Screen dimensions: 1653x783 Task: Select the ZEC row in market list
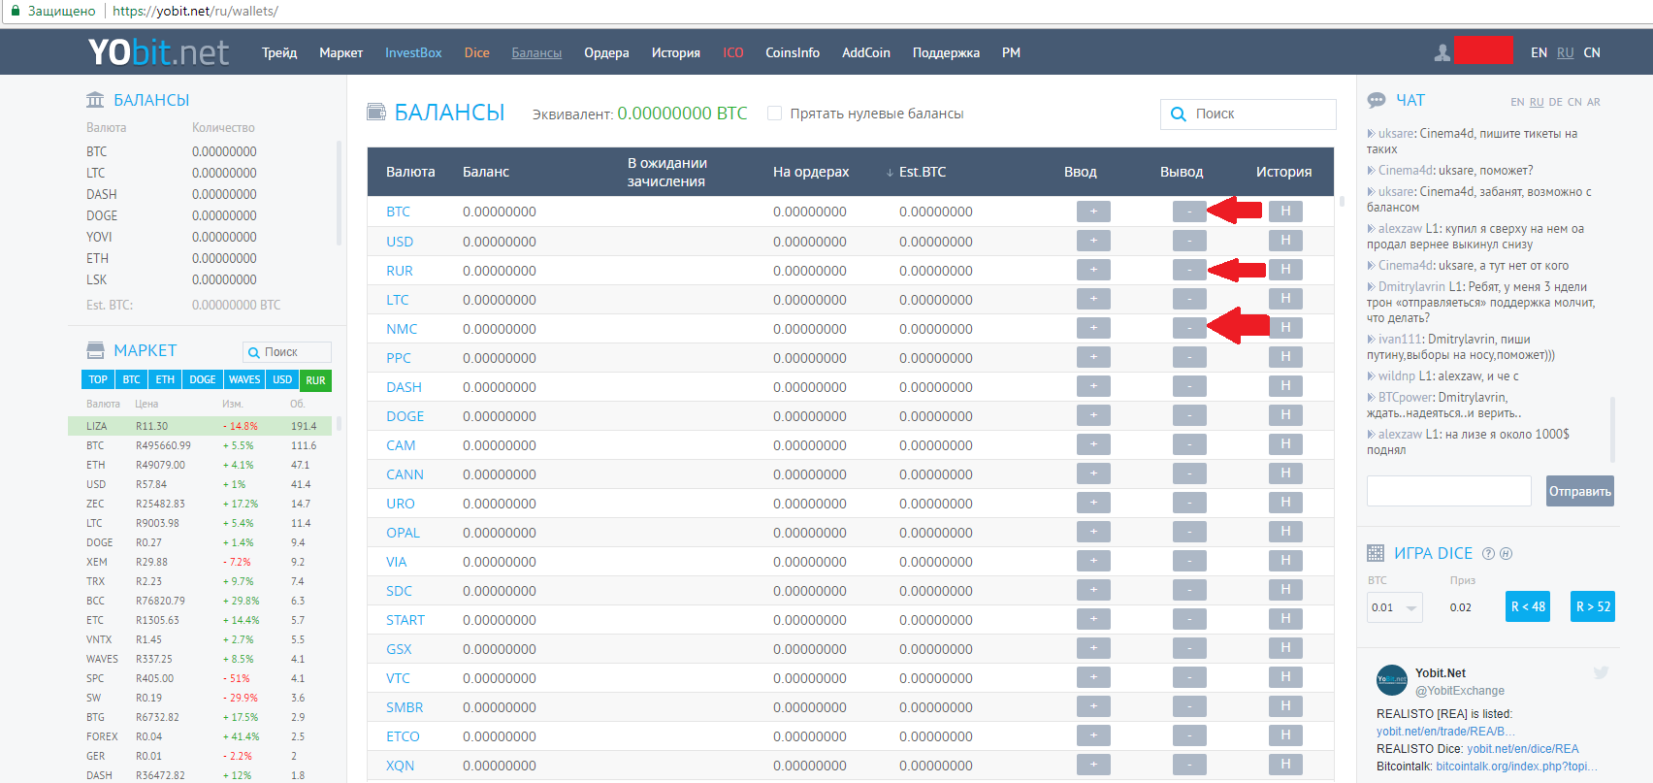tap(200, 504)
